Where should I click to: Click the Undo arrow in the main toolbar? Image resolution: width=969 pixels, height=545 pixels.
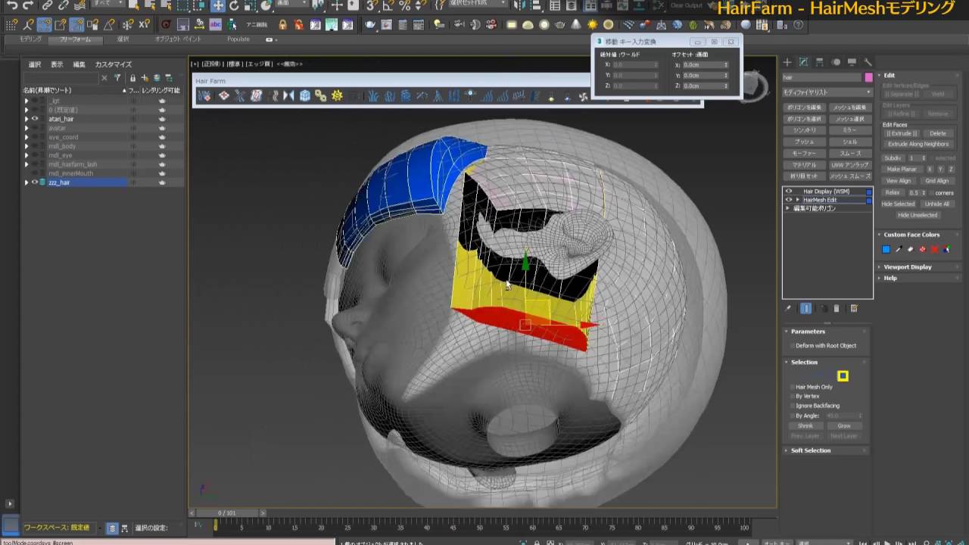point(11,5)
